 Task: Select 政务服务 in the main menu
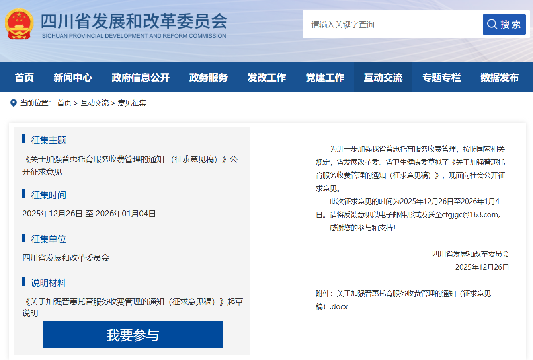click(x=209, y=78)
